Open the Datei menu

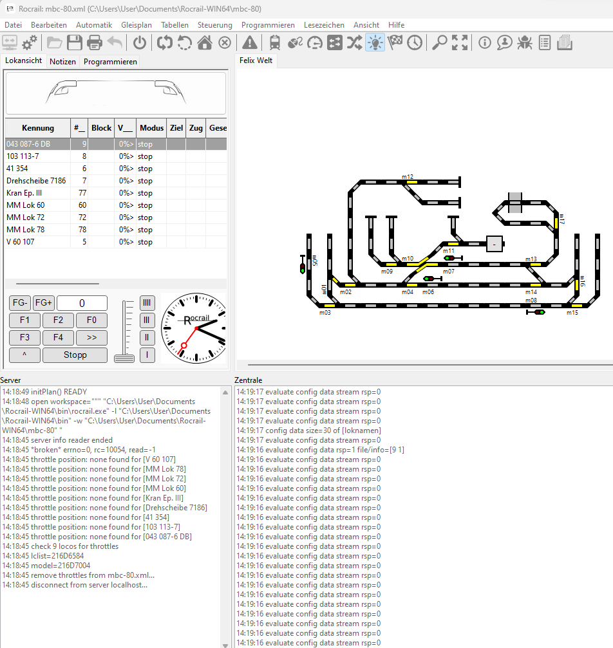14,25
